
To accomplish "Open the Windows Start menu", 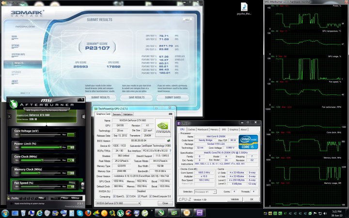I will (x=5, y=213).
